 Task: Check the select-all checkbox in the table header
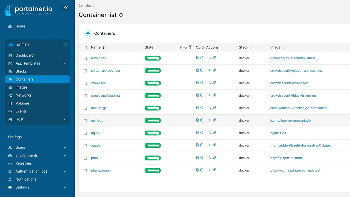coord(85,47)
